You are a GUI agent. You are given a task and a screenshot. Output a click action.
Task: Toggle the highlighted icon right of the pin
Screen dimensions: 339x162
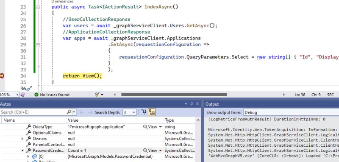152,112
